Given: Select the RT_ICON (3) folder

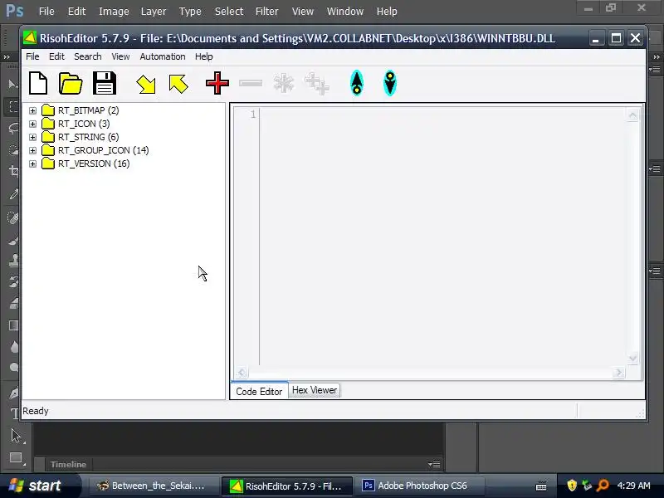Looking at the screenshot, I should 84,124.
